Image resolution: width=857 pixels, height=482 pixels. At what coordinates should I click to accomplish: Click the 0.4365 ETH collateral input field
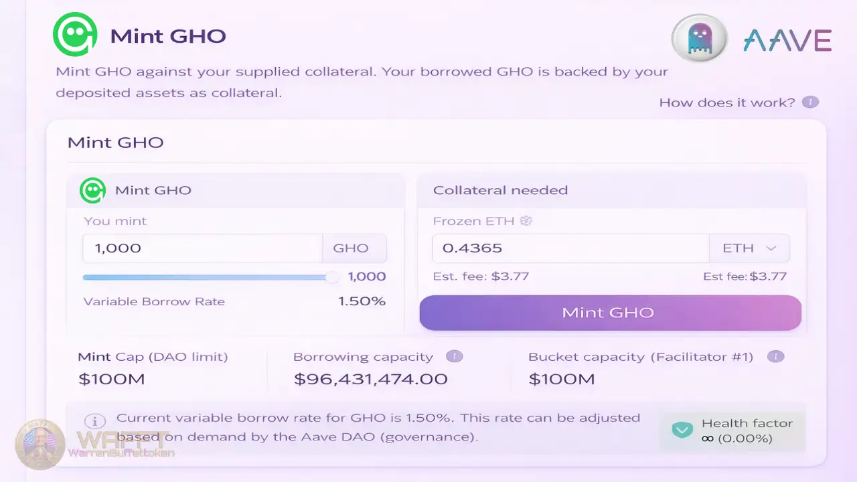pyautogui.click(x=569, y=248)
